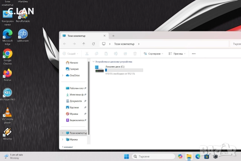Expand the OneDrive tree node
The width and height of the screenshot is (241, 161).
click(63, 75)
